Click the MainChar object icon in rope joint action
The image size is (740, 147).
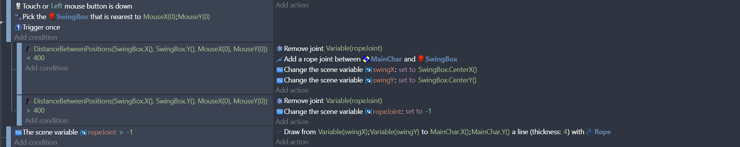(x=366, y=59)
